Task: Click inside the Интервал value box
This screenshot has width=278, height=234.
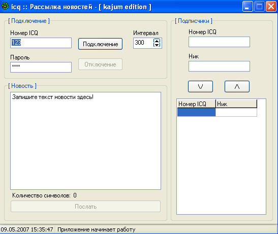Action: pyautogui.click(x=143, y=43)
